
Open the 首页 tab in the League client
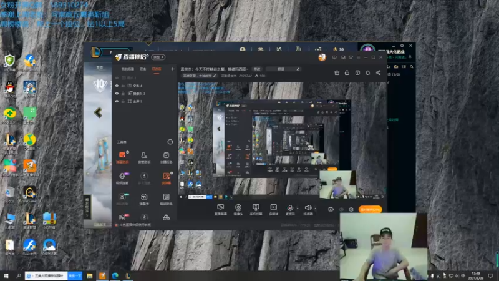(x=100, y=67)
